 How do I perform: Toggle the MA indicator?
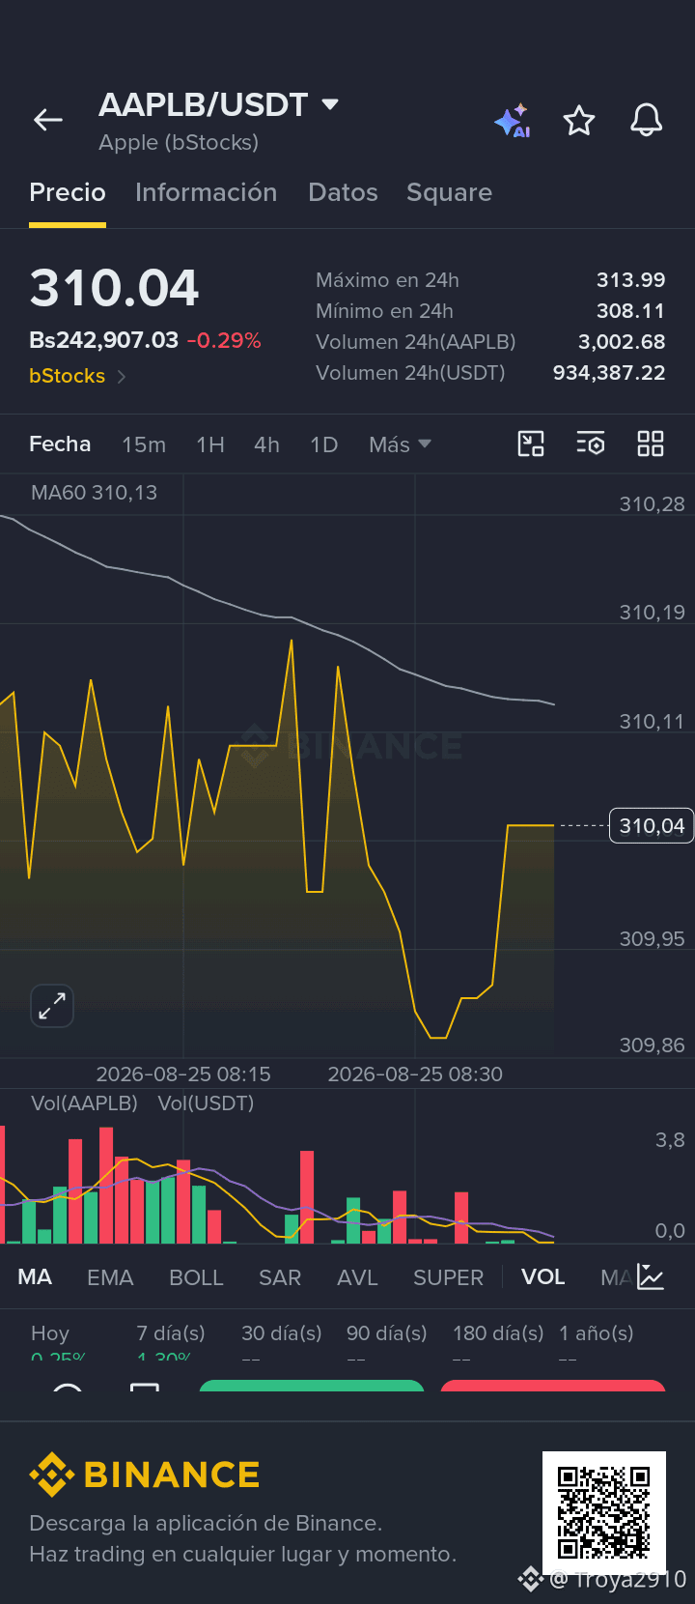pos(35,1277)
